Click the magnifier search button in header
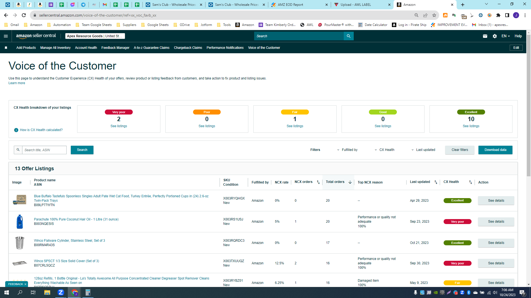The height and width of the screenshot is (298, 531). pyautogui.click(x=348, y=36)
